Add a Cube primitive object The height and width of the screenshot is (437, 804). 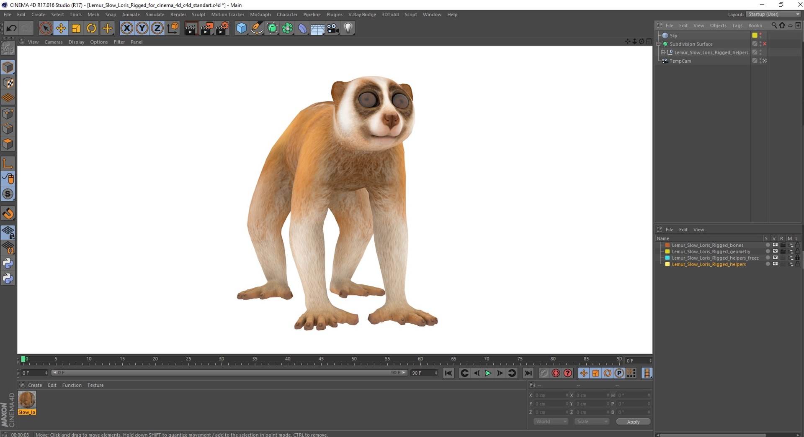(242, 28)
